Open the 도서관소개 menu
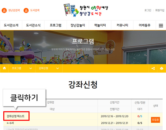Screen dimensions: 166x130 click(x=11, y=25)
